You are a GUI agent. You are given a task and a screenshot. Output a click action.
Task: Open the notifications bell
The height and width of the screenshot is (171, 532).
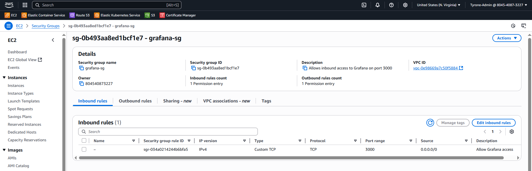(x=378, y=5)
